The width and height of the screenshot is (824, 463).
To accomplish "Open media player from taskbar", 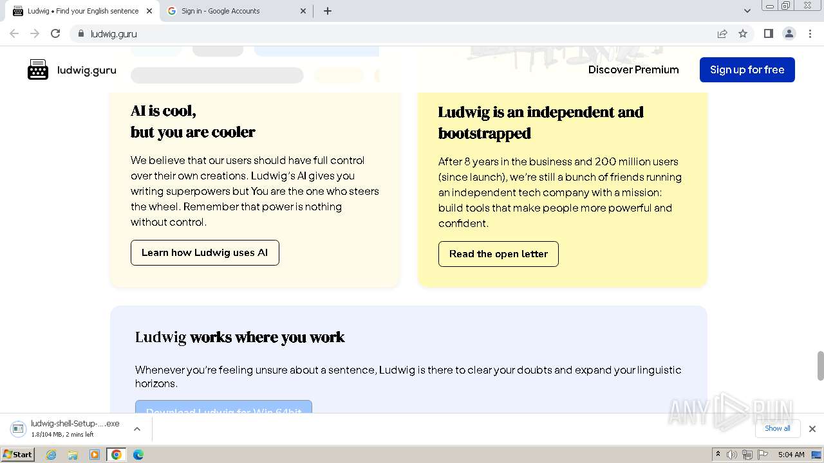I will [x=95, y=455].
